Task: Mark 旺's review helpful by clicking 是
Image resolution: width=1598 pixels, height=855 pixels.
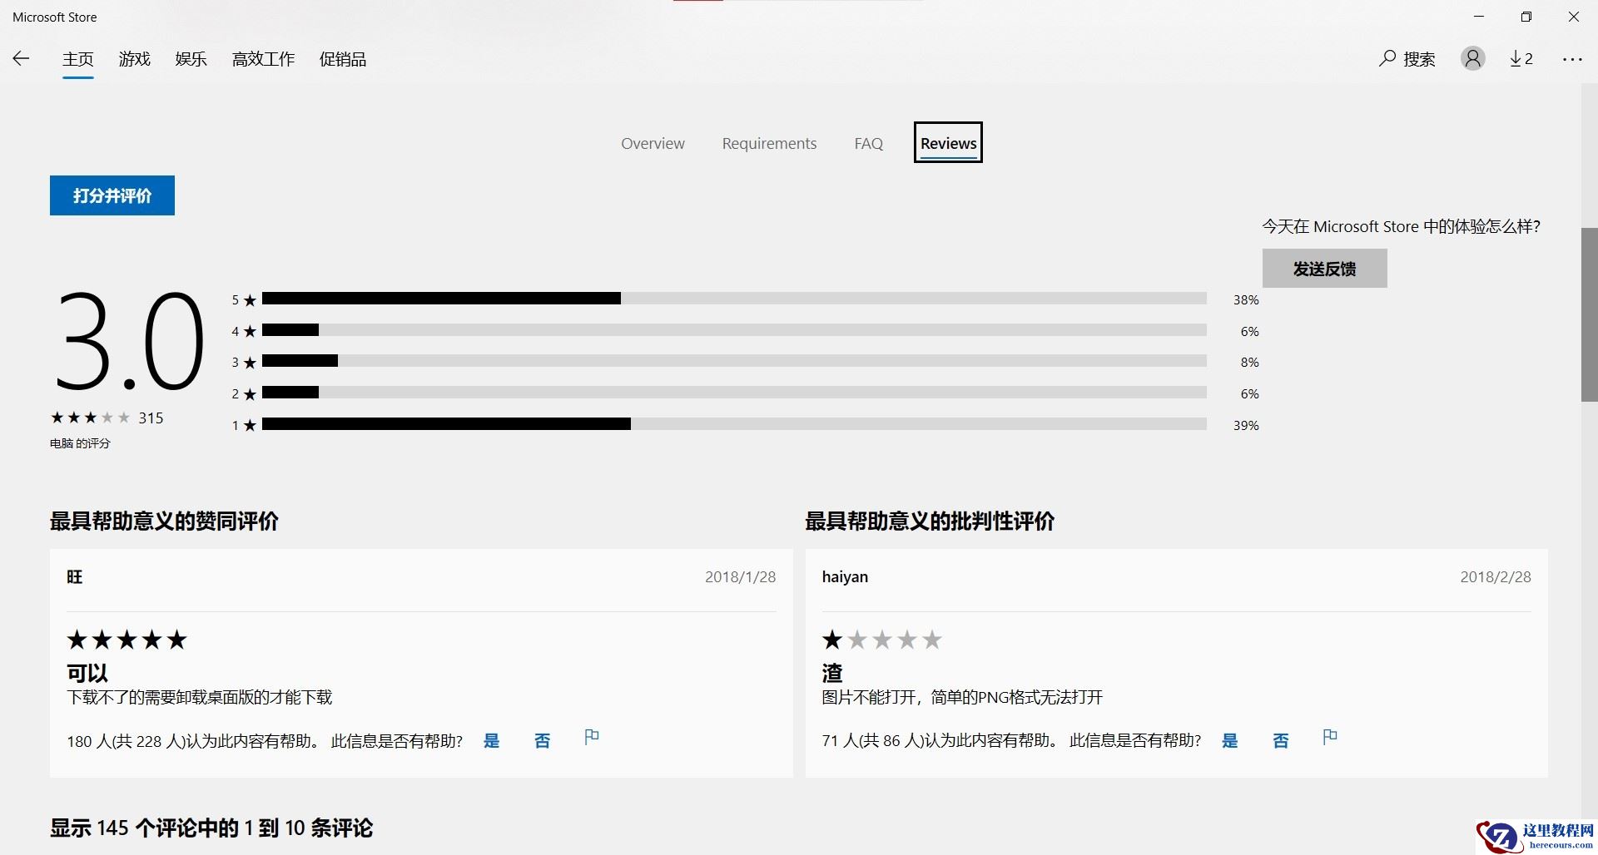Action: coord(491,740)
